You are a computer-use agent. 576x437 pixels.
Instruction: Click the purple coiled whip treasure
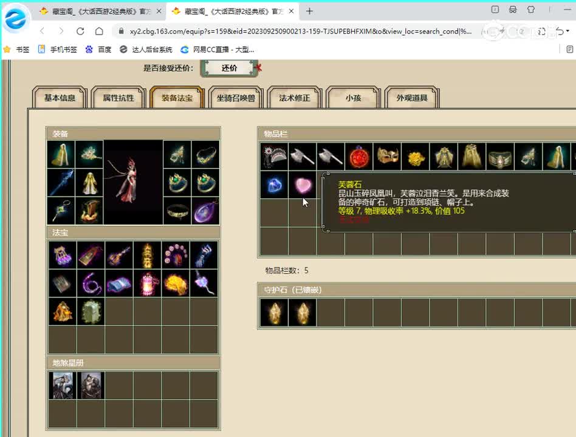tap(91, 283)
